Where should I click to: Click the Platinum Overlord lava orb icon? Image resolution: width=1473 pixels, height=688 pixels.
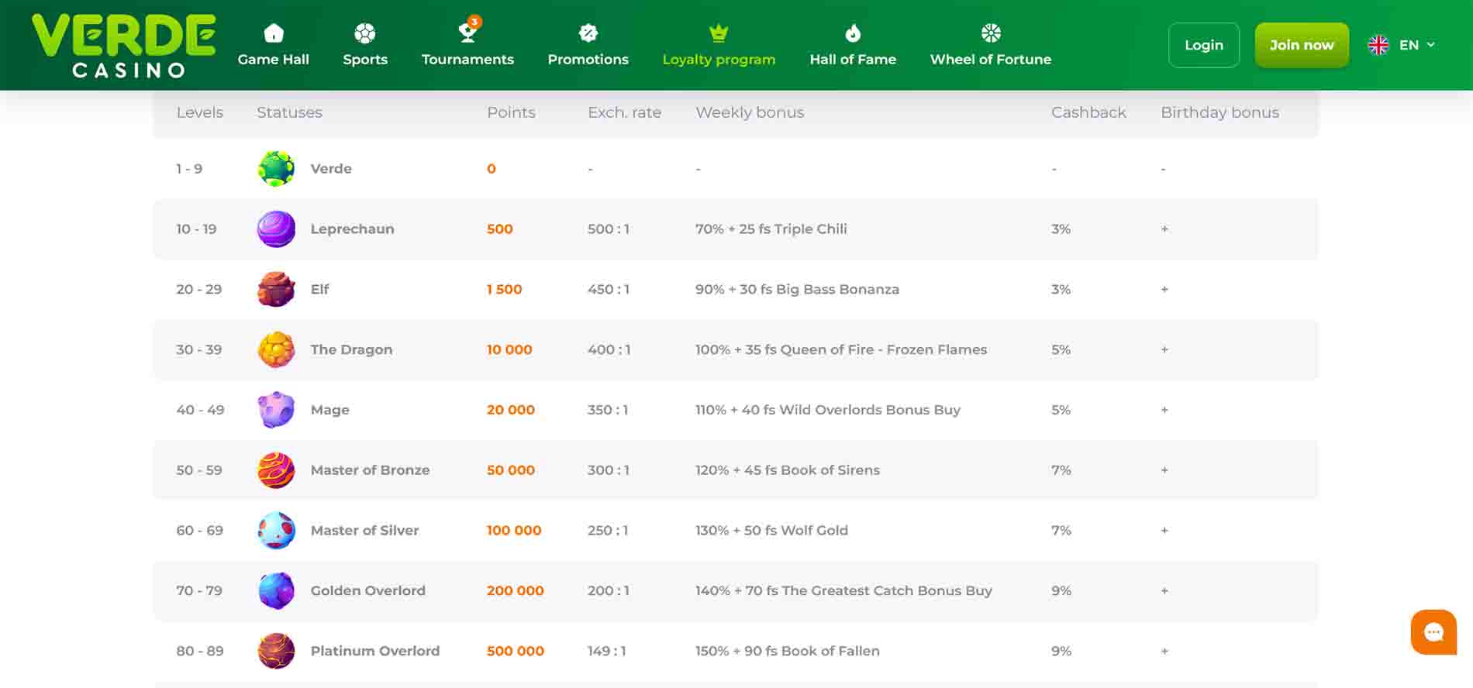click(x=276, y=651)
